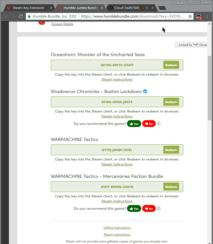This screenshot has width=213, height=244.
Task: Redeem the Mercenaries Faction Bundle key
Action: 171,187
